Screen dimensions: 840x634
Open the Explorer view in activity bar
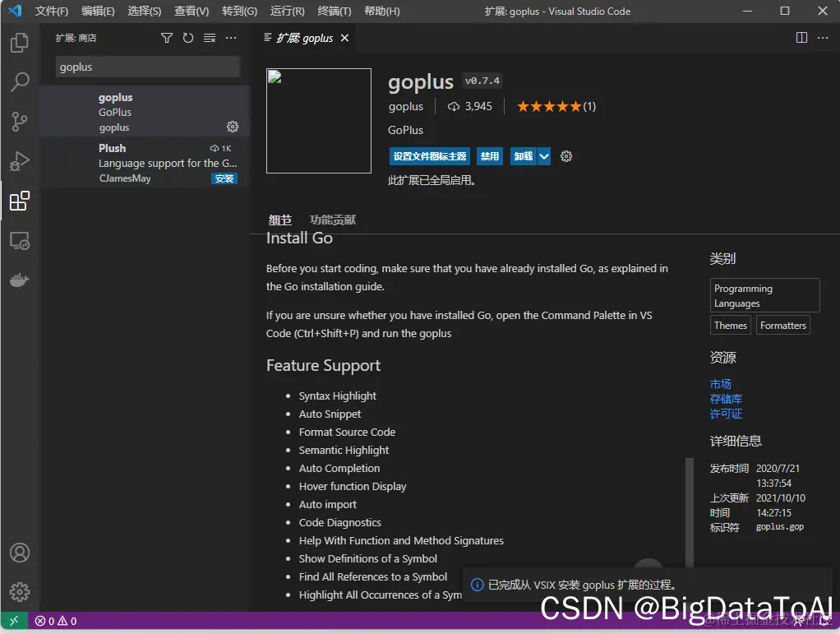[x=19, y=42]
